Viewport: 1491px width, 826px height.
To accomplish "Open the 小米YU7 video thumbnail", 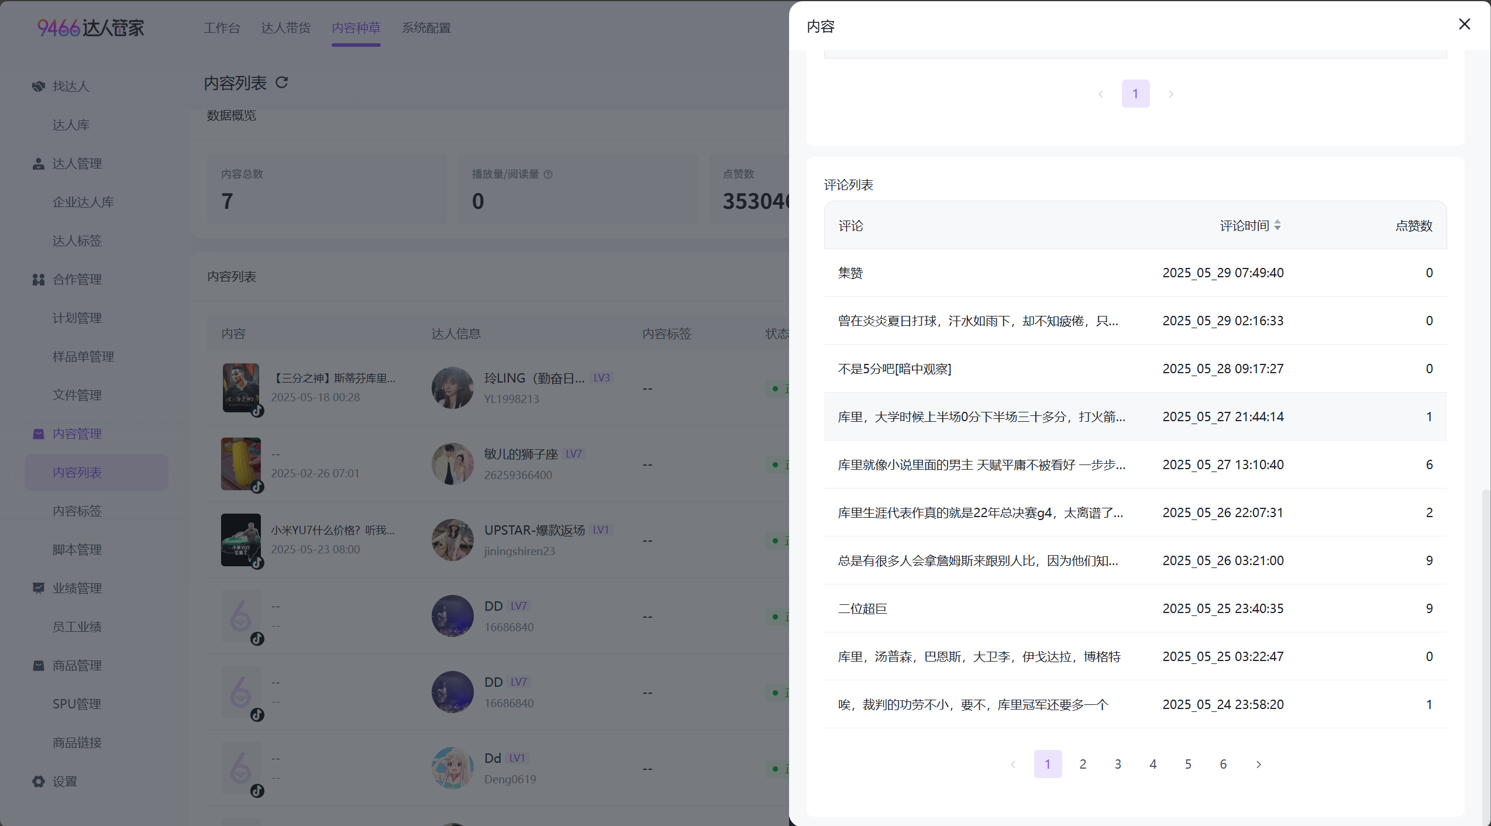I will pyautogui.click(x=241, y=540).
